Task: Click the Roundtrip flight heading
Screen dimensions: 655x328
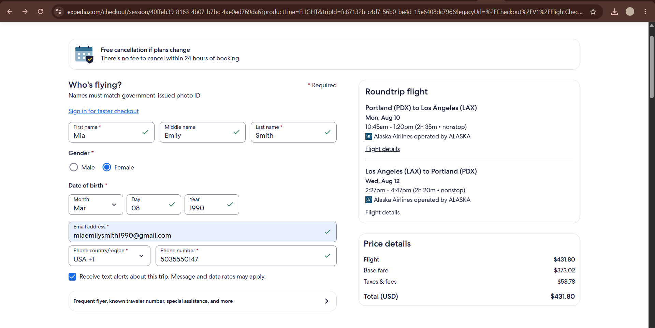Action: [x=396, y=92]
